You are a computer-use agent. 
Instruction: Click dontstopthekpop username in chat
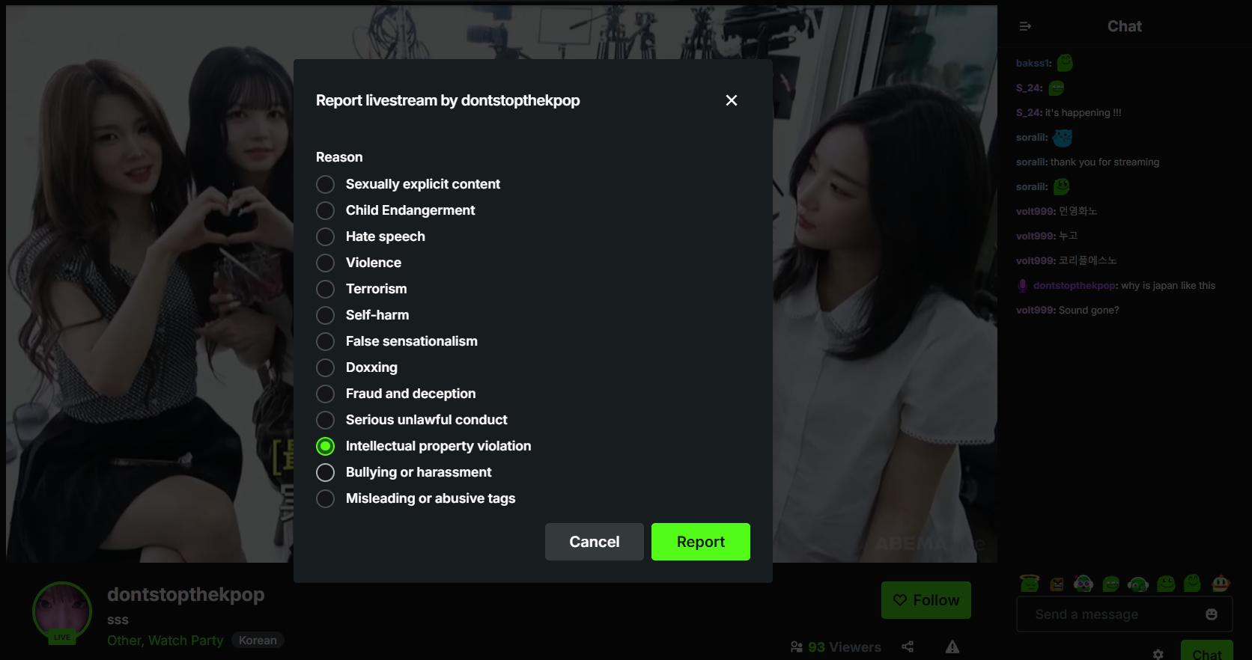(1075, 286)
